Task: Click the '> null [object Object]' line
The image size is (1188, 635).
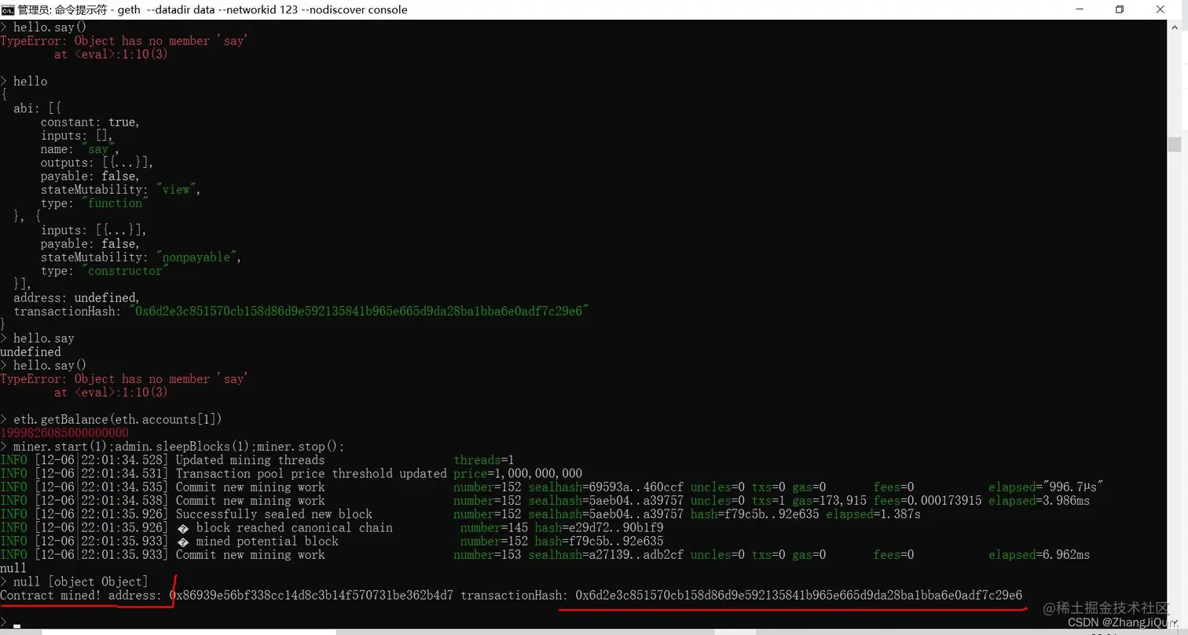Action: coord(75,582)
